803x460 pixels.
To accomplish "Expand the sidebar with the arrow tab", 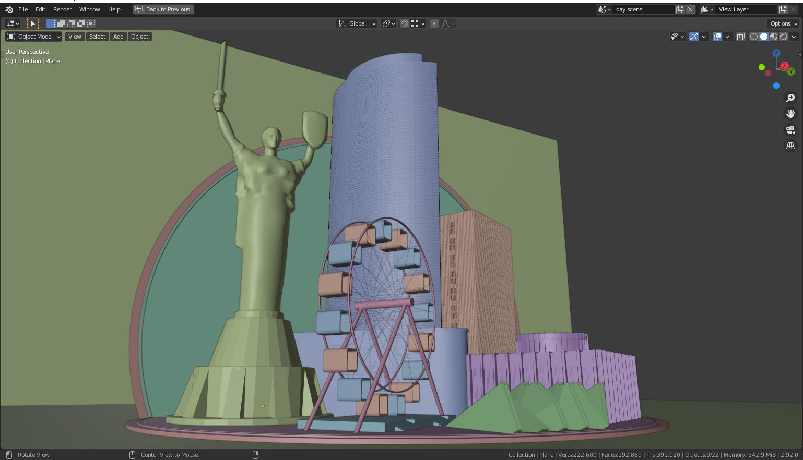I will coord(801,54).
